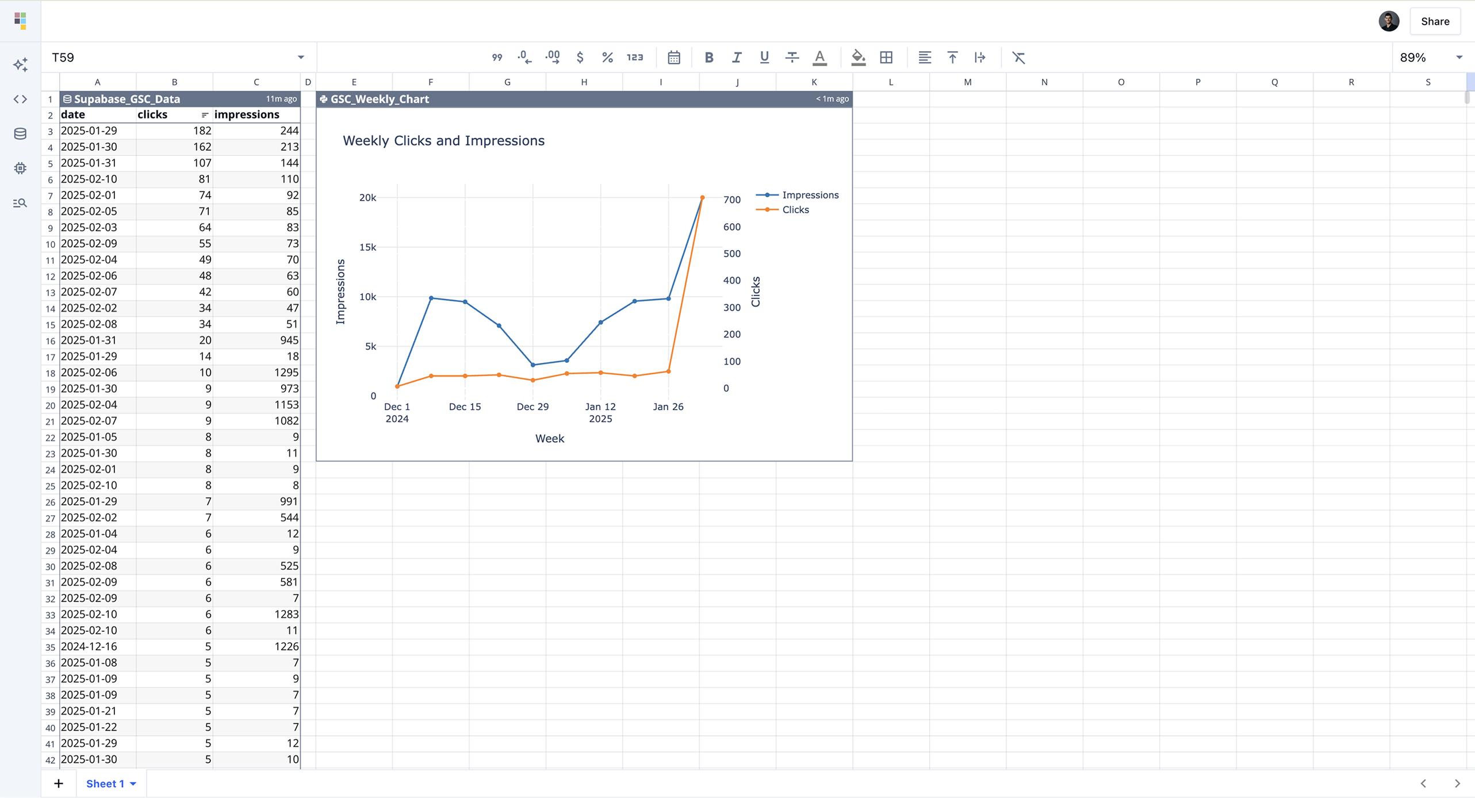Toggle italic formatting
This screenshot has height=798, width=1475.
(x=737, y=57)
